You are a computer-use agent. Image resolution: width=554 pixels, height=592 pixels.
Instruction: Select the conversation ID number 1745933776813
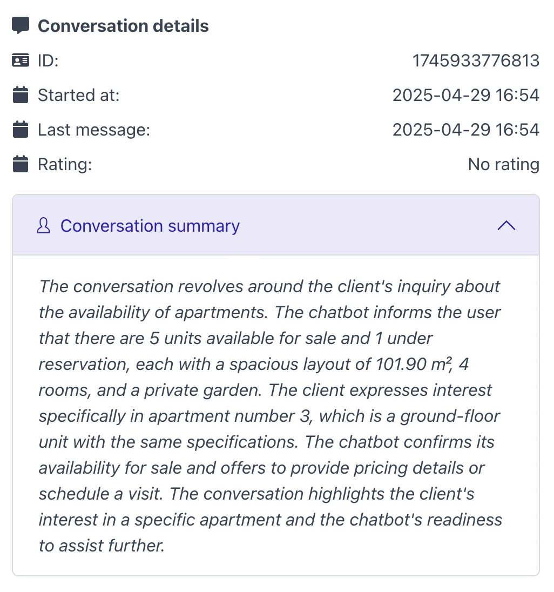(x=476, y=60)
